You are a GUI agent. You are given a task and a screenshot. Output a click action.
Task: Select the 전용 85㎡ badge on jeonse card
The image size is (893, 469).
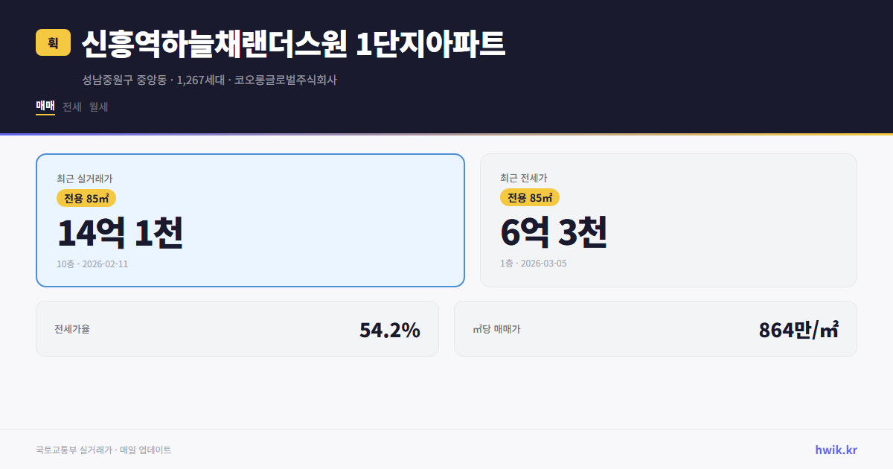(x=530, y=198)
